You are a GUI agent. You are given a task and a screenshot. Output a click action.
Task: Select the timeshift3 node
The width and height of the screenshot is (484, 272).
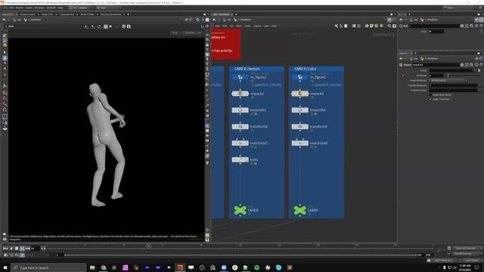[240, 110]
